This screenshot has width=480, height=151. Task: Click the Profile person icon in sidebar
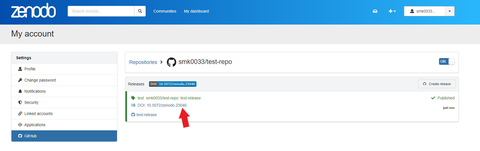coord(20,69)
